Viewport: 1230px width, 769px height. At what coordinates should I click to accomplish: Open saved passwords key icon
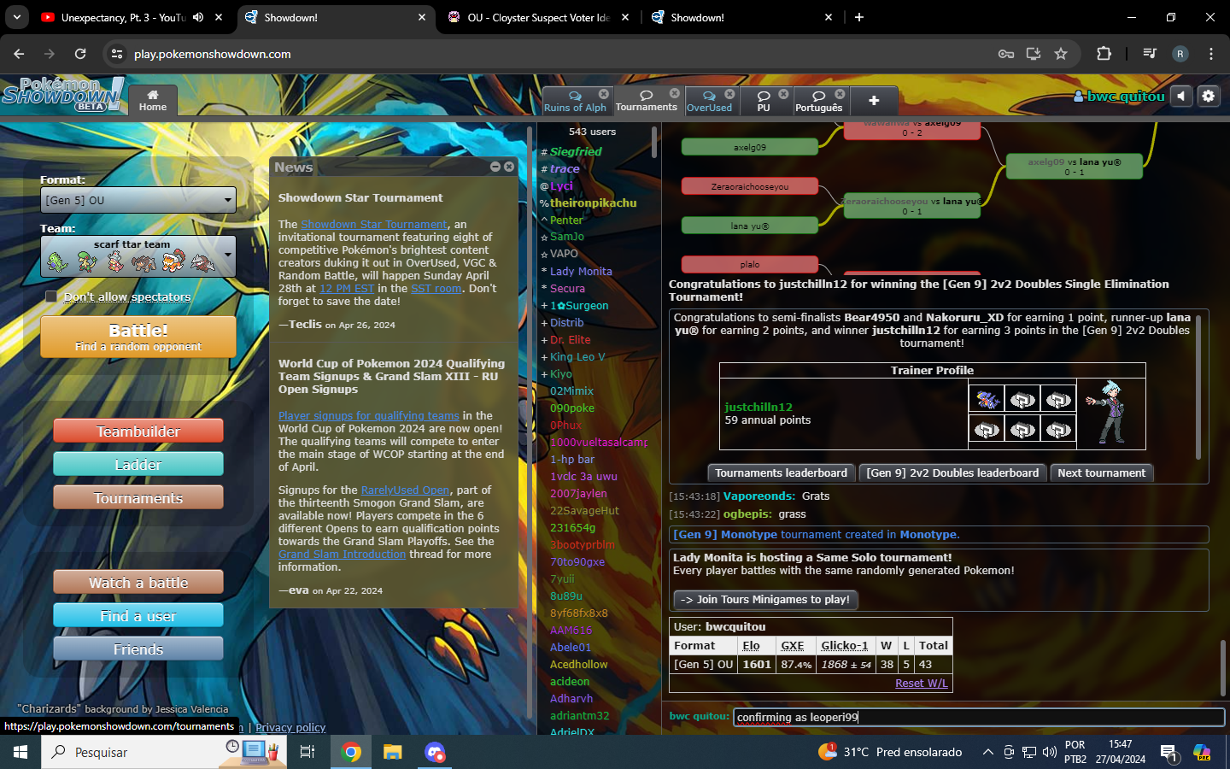(x=1006, y=54)
